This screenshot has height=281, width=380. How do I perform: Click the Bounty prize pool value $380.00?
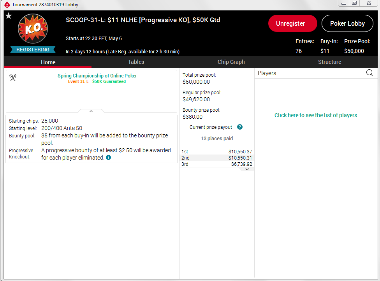(x=192, y=117)
